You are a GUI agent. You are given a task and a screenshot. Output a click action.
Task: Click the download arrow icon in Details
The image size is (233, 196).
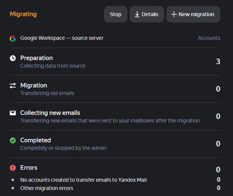(137, 14)
